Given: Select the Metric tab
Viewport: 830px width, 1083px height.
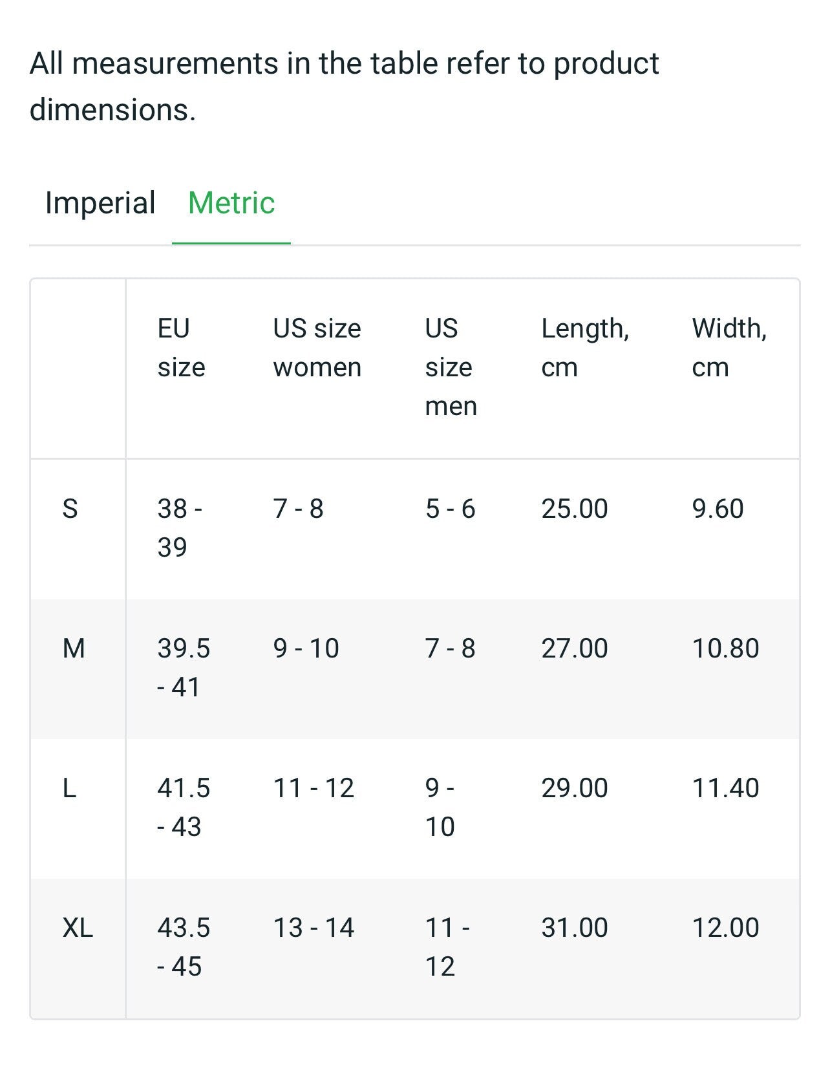Looking at the screenshot, I should coord(231,204).
